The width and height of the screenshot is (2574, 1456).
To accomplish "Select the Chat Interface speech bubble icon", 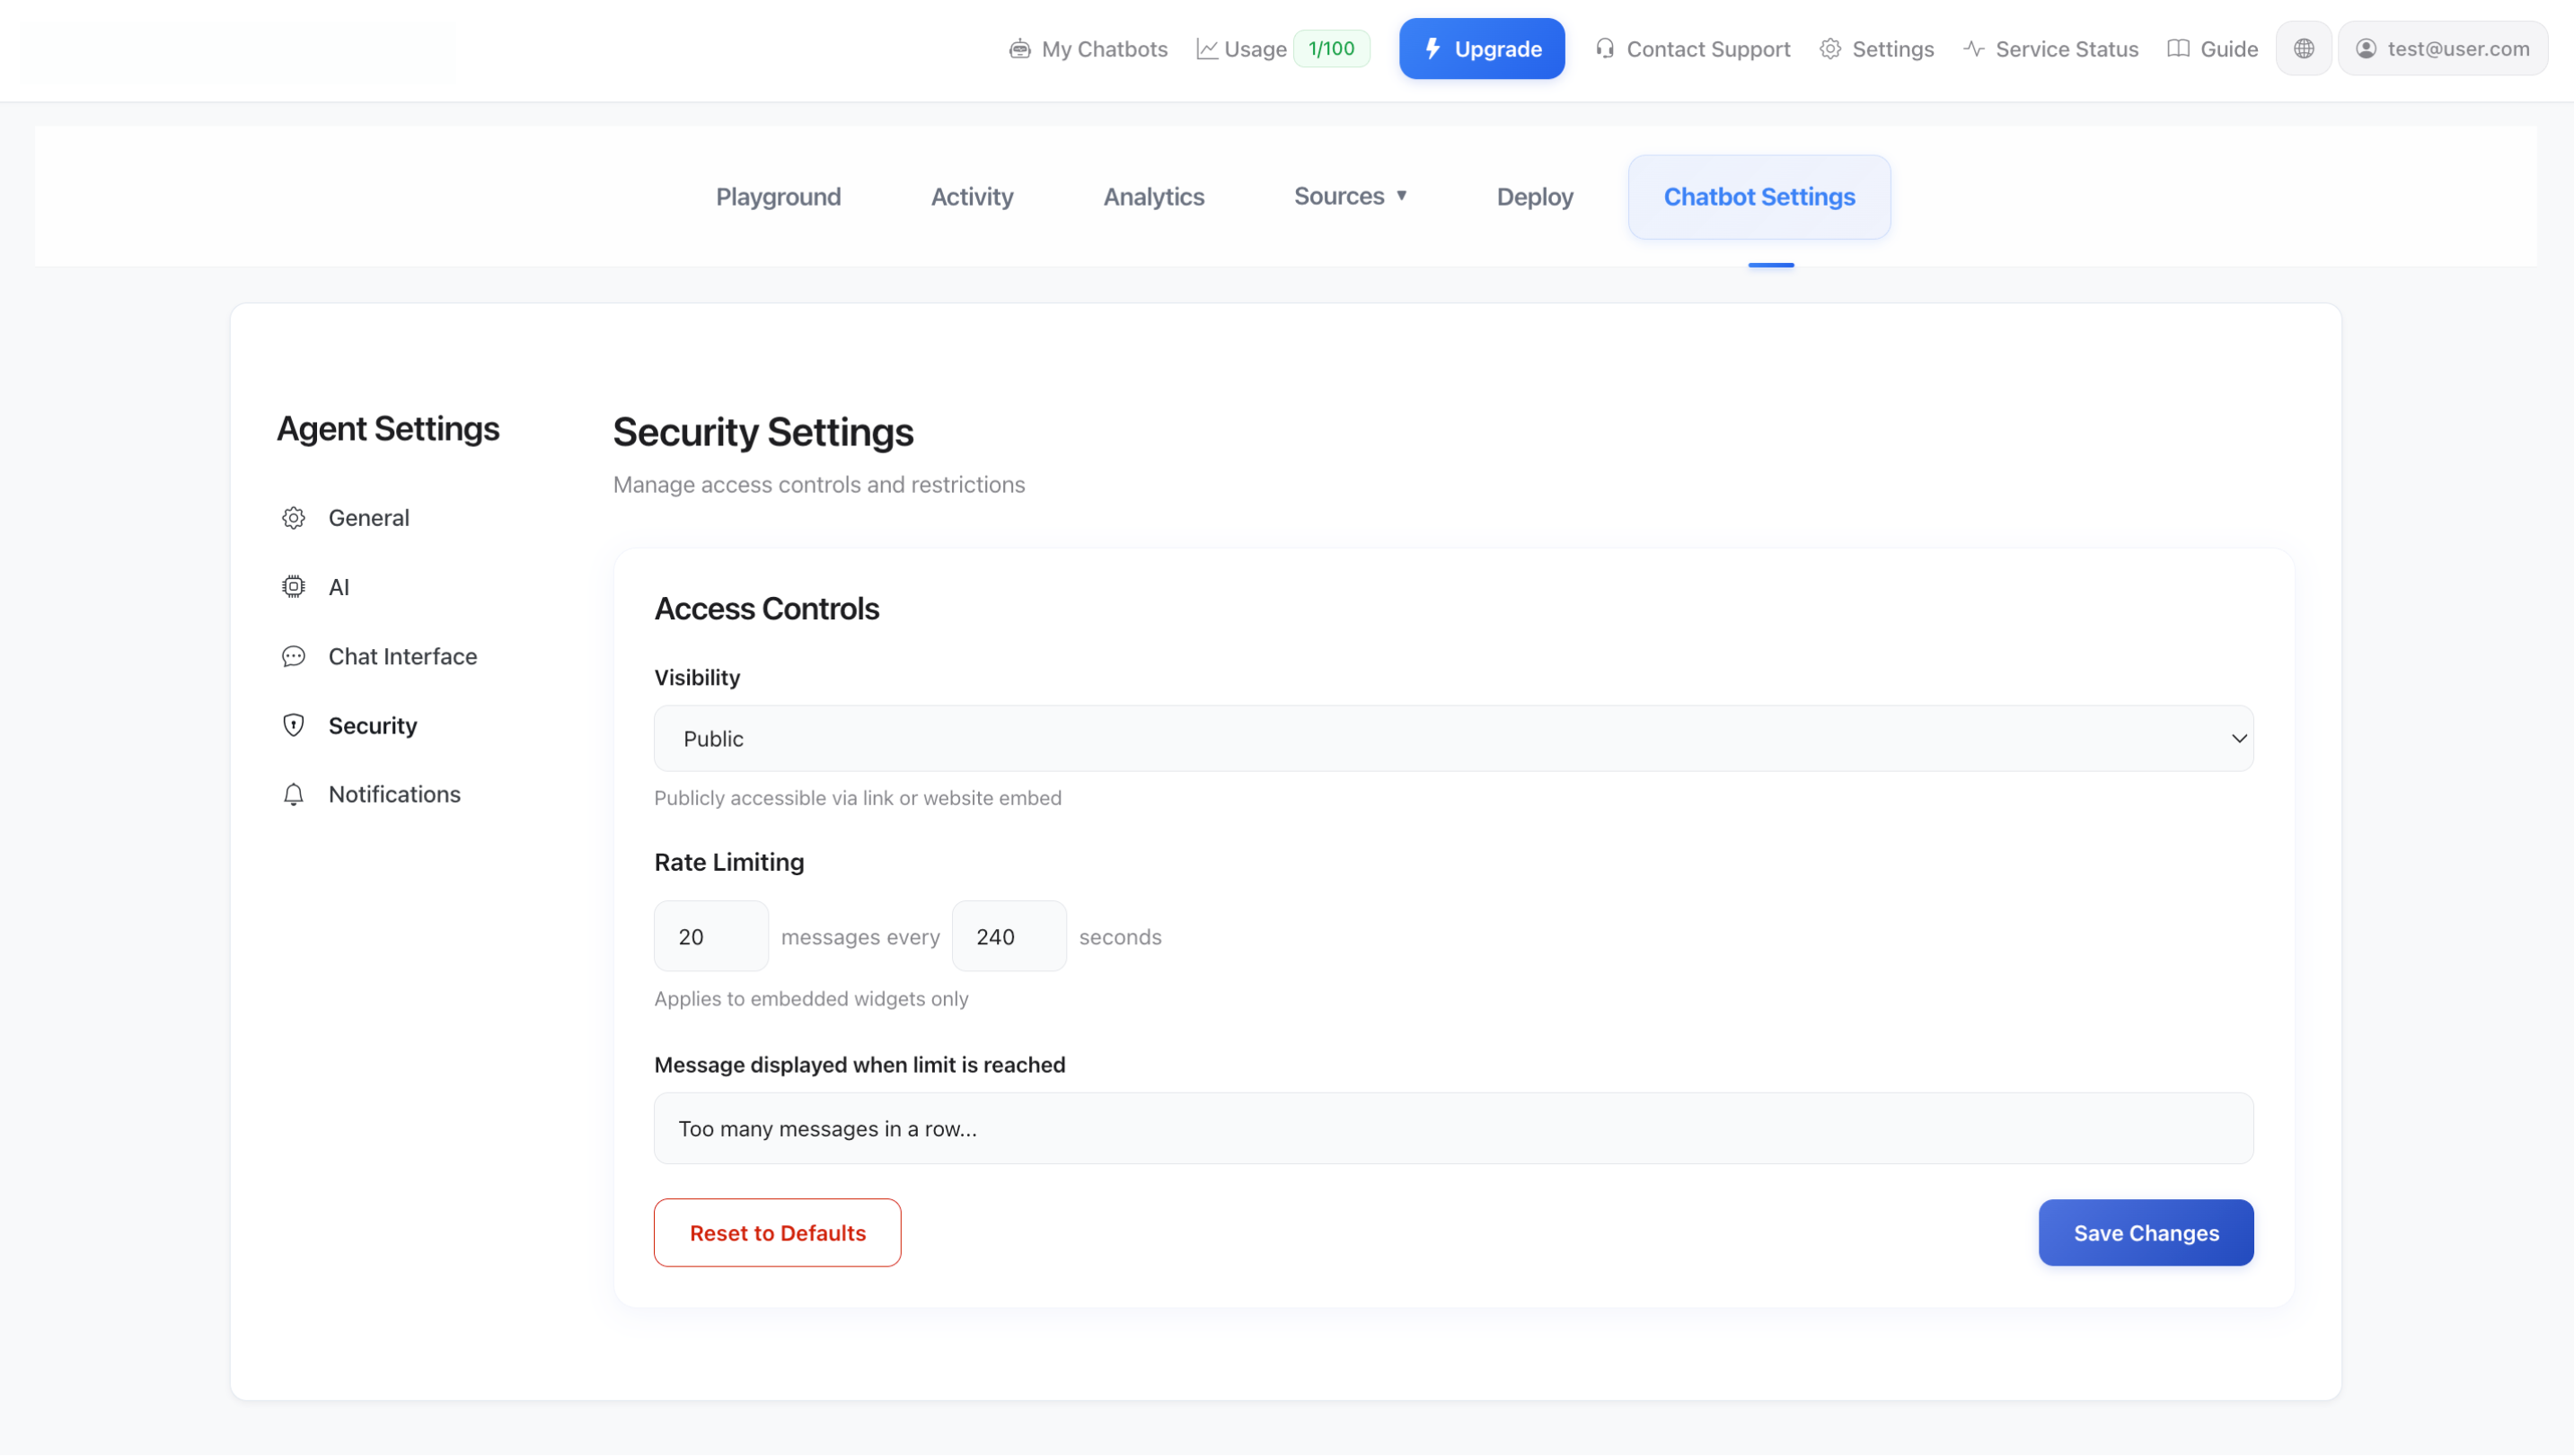I will click(293, 656).
